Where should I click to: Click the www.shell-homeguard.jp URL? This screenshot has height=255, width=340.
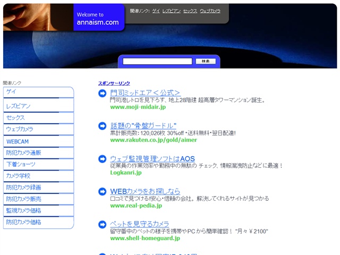pos(145,239)
